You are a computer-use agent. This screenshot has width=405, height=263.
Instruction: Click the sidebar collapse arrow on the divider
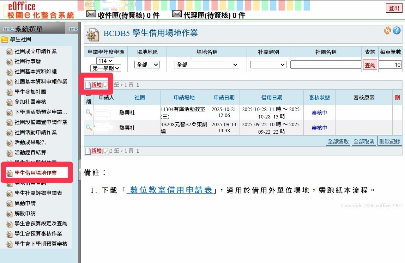80,170
